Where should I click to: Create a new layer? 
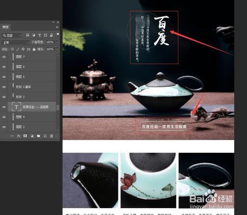pos(45,136)
